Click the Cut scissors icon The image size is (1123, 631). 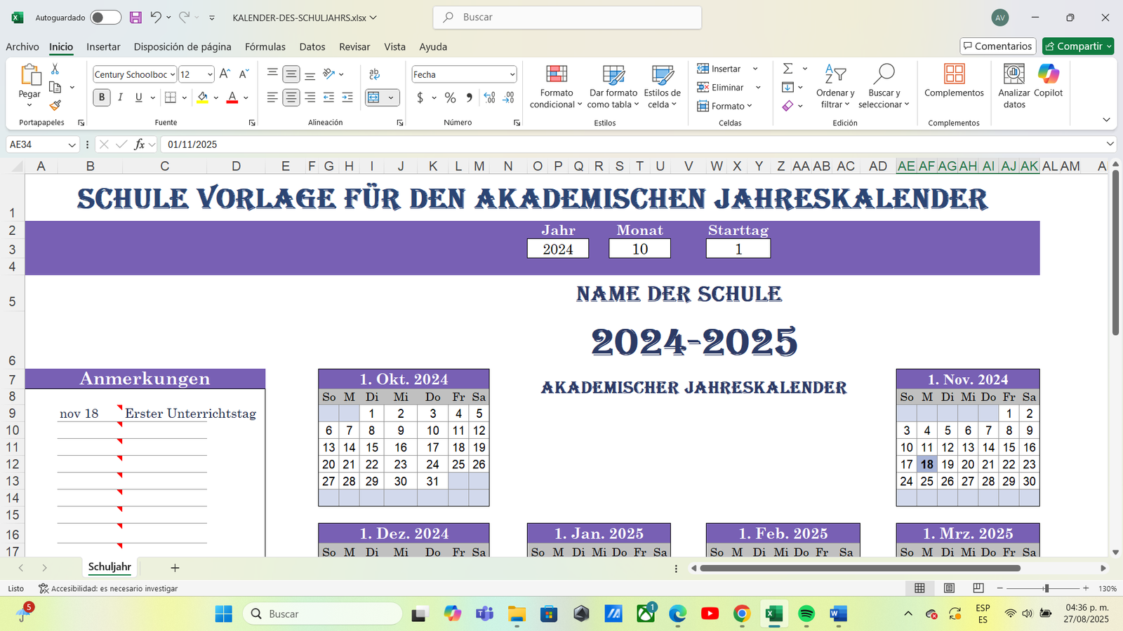[55, 69]
